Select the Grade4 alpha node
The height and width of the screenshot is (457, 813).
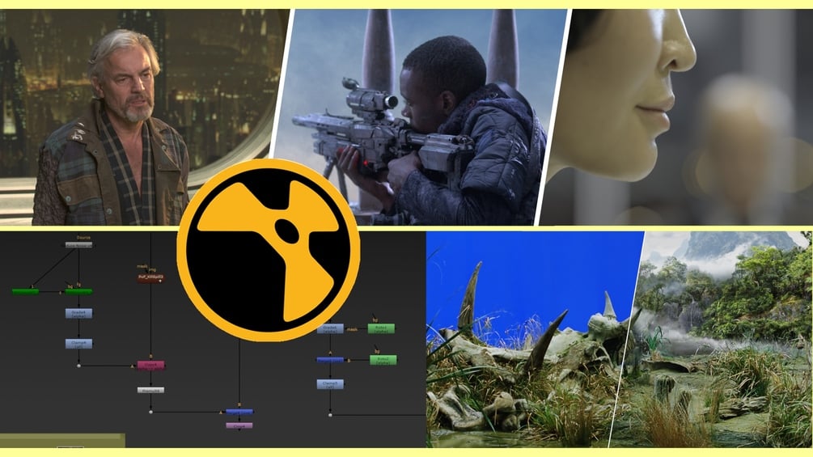[78, 313]
